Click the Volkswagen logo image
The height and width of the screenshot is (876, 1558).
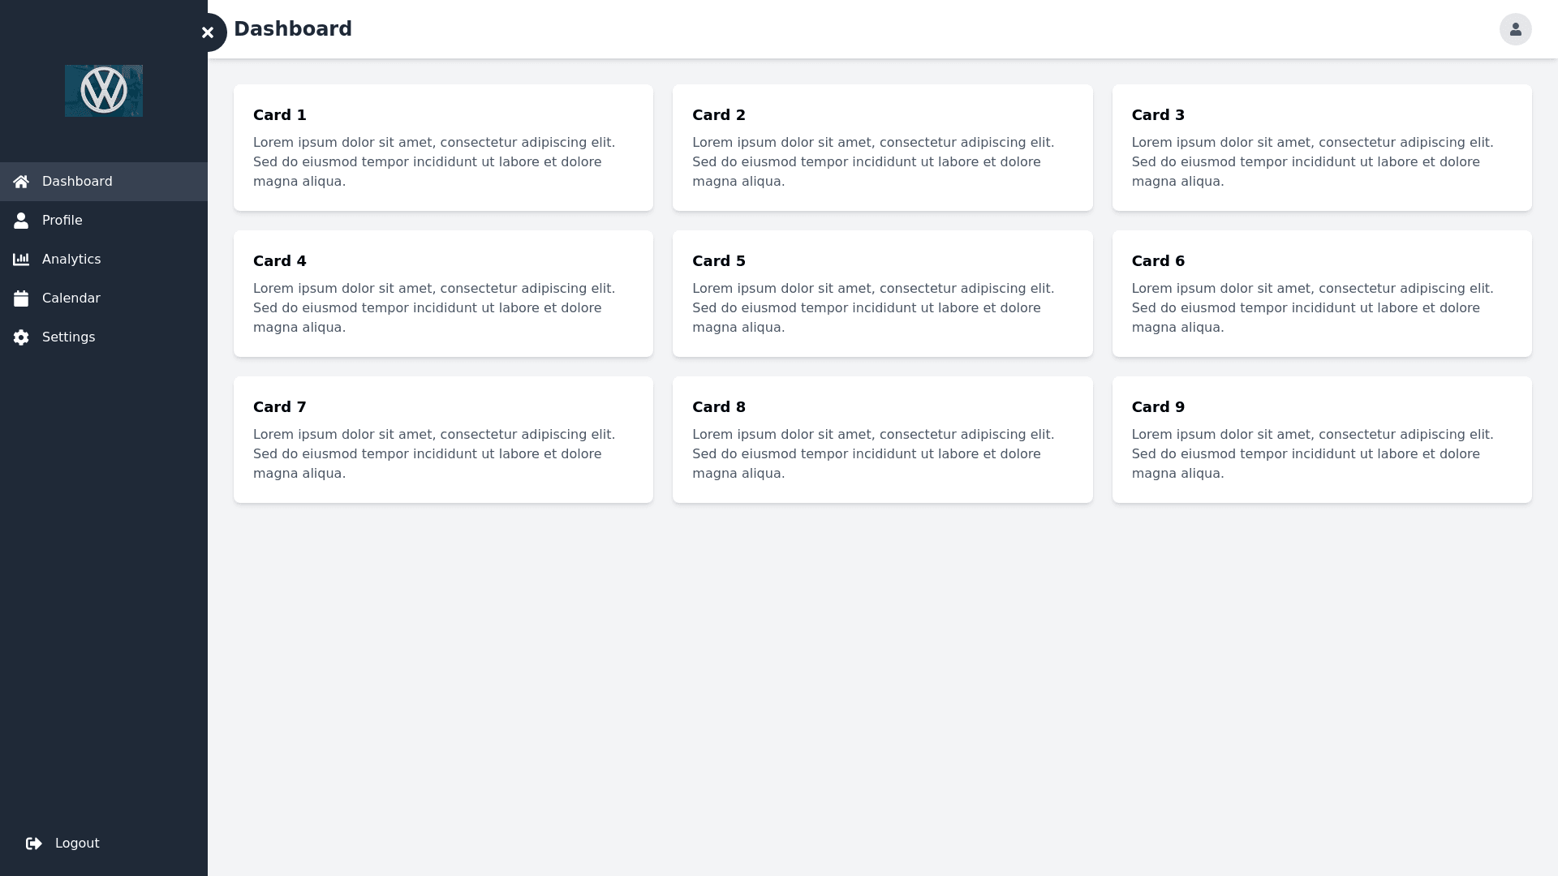click(x=104, y=91)
